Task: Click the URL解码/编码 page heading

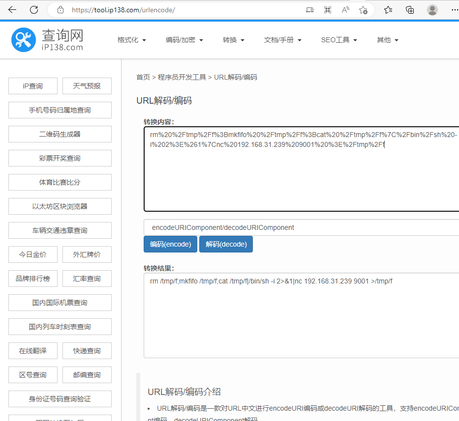Action: point(164,101)
